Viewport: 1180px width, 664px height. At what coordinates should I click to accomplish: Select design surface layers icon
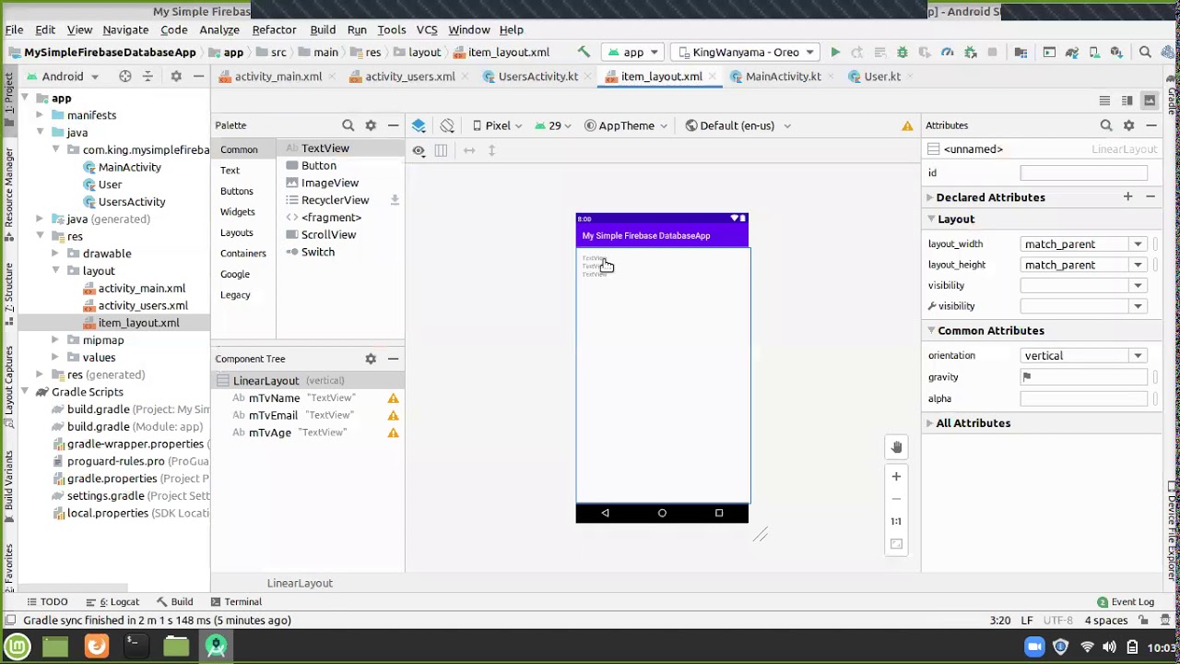click(x=419, y=125)
